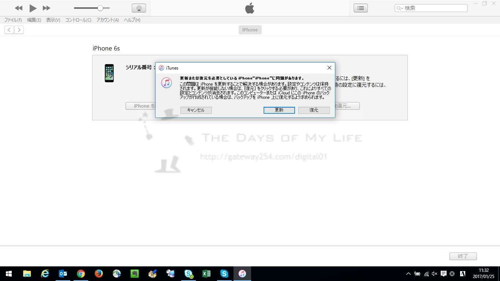Open the 編集(E) menu
500x281 pixels.
[34, 20]
